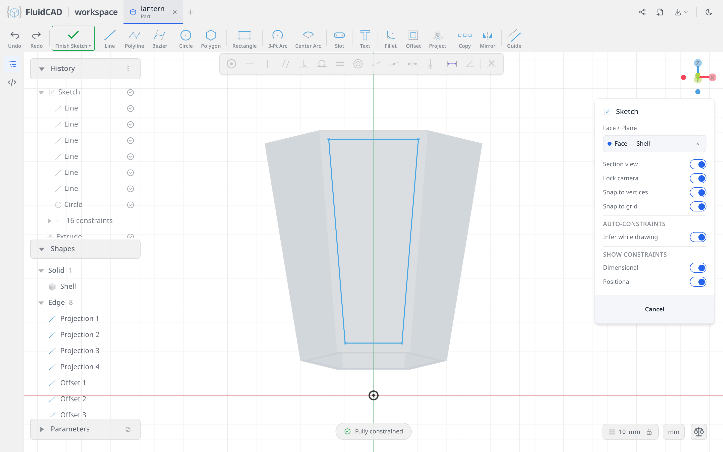723x452 pixels.
Task: Open the code view sidebar icon
Action: point(12,82)
